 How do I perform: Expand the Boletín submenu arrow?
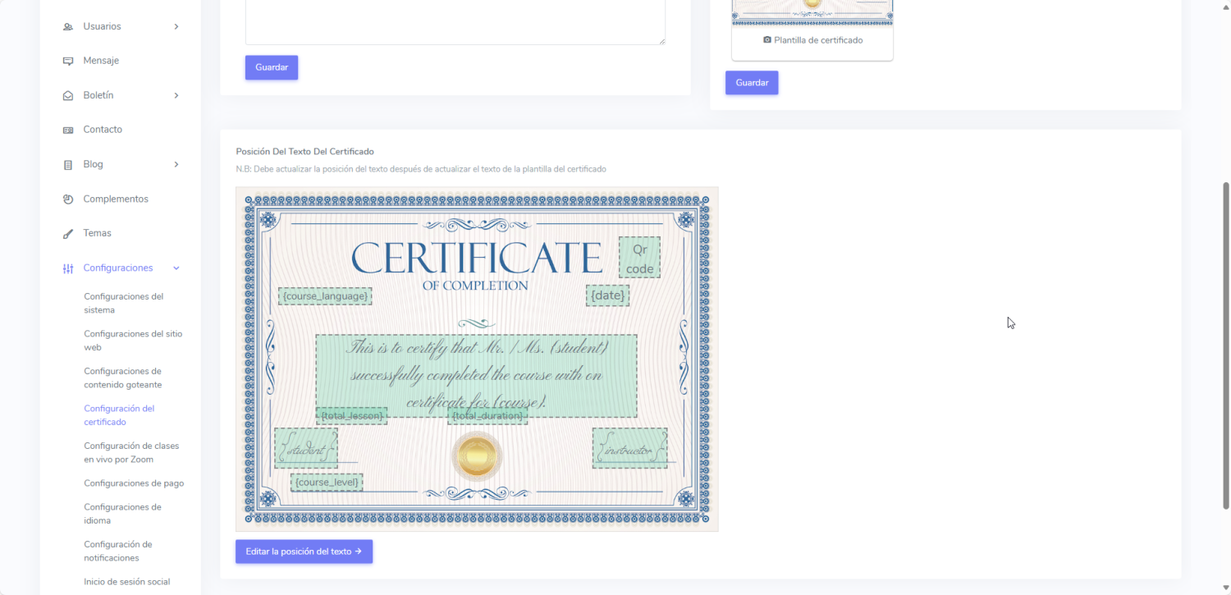pos(176,96)
